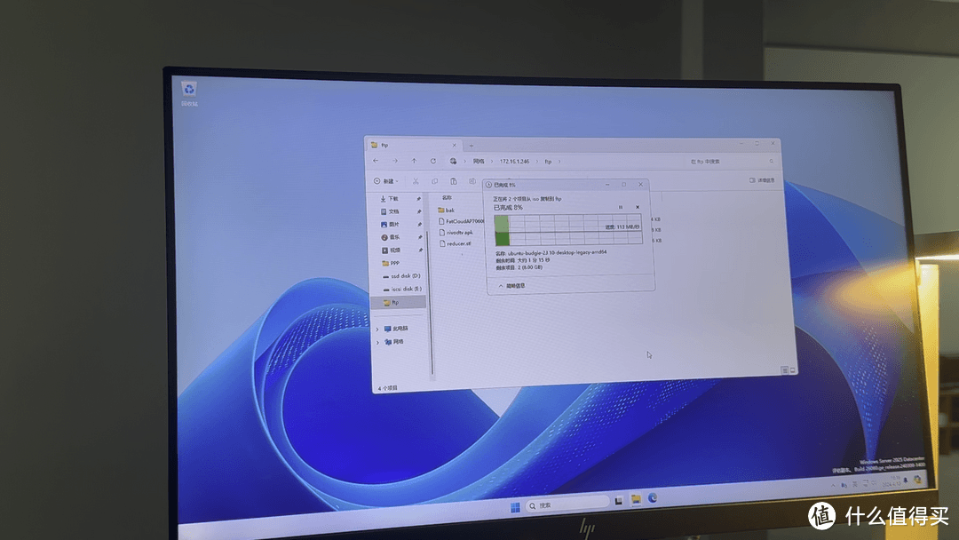
Task: Add a new Explorer tab
Action: pyautogui.click(x=471, y=146)
